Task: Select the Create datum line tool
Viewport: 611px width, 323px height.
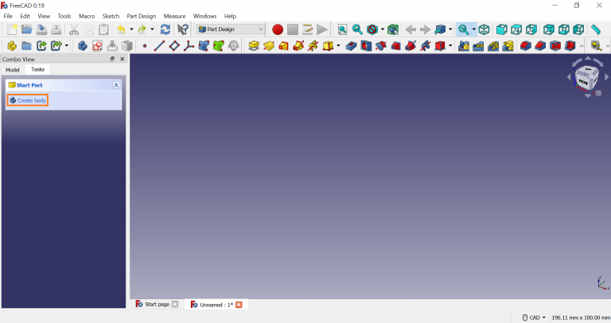Action: pos(159,46)
